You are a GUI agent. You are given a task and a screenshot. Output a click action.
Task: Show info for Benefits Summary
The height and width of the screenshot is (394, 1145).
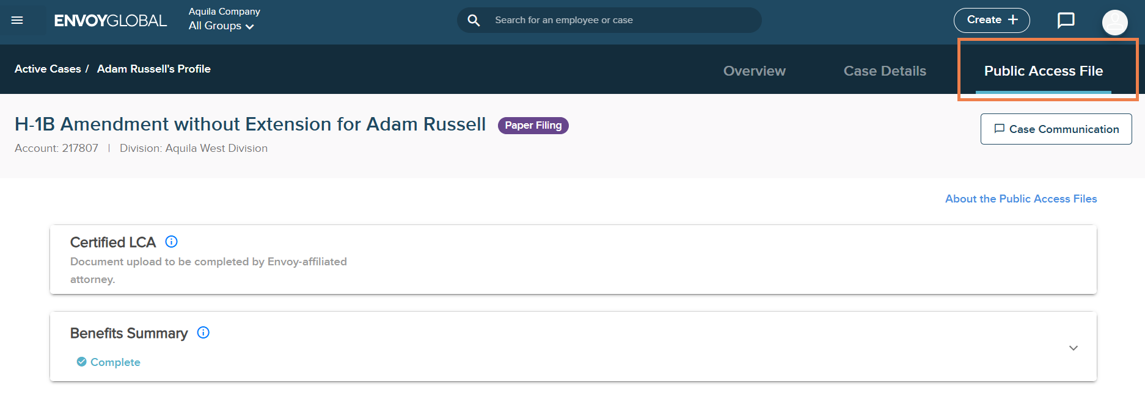(203, 332)
